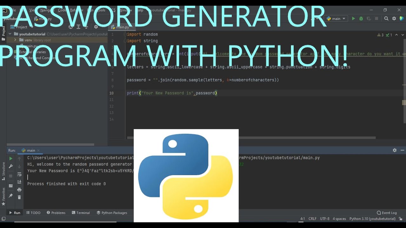Viewport: 406px width, 228px height.
Task: Clear console output with trash icon
Action: (19, 197)
